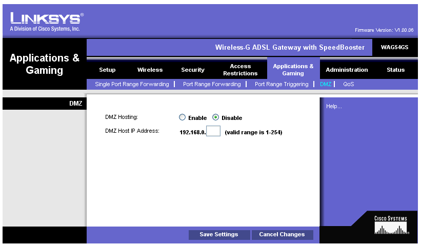Click the Cisco Systems logo
This screenshot has width=421, height=245.
(x=391, y=225)
